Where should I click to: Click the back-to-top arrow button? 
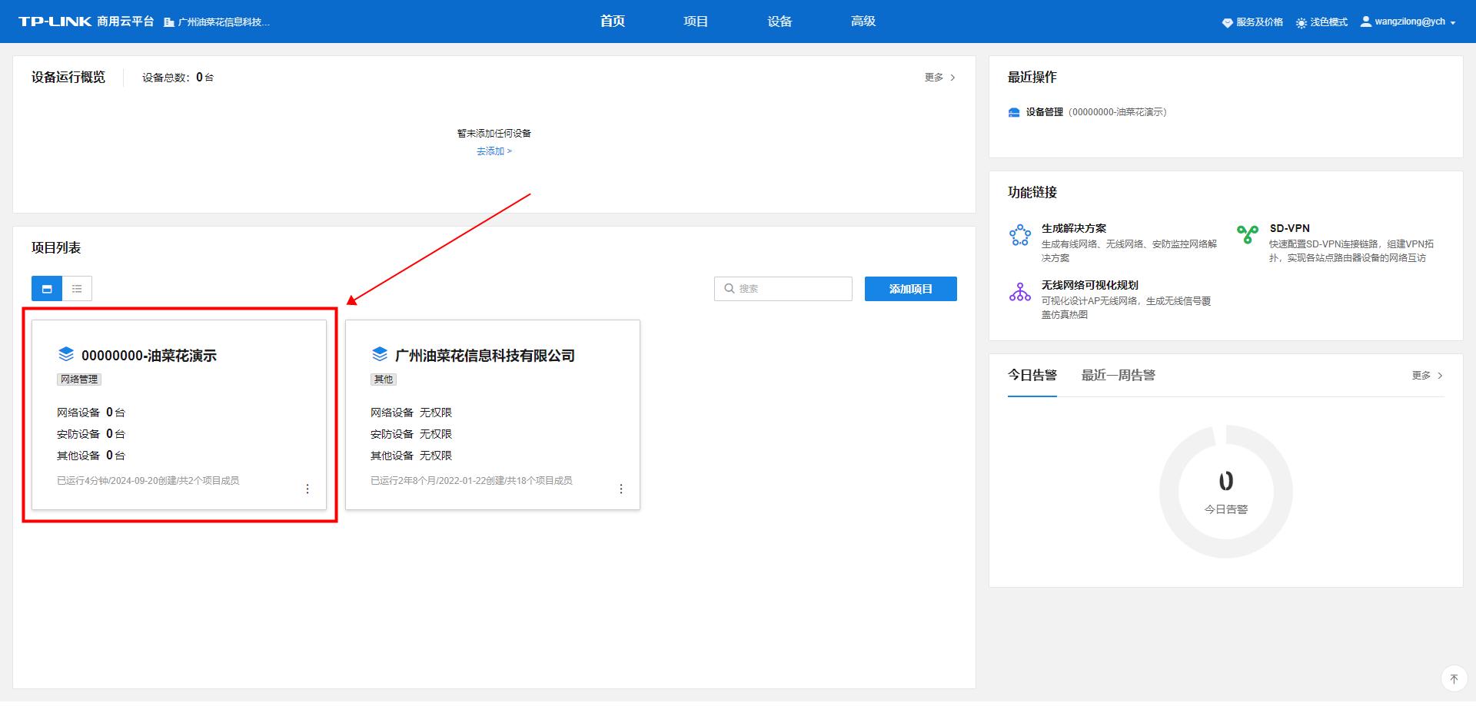point(1454,679)
